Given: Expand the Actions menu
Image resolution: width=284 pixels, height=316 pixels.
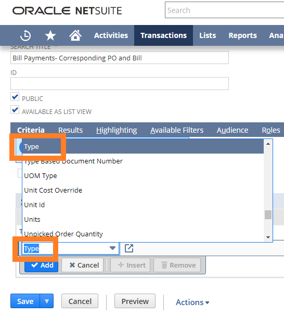Looking at the screenshot, I should [192, 302].
